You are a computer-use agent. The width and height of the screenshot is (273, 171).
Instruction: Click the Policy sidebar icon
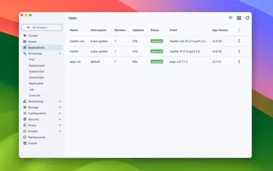(x=25, y=125)
